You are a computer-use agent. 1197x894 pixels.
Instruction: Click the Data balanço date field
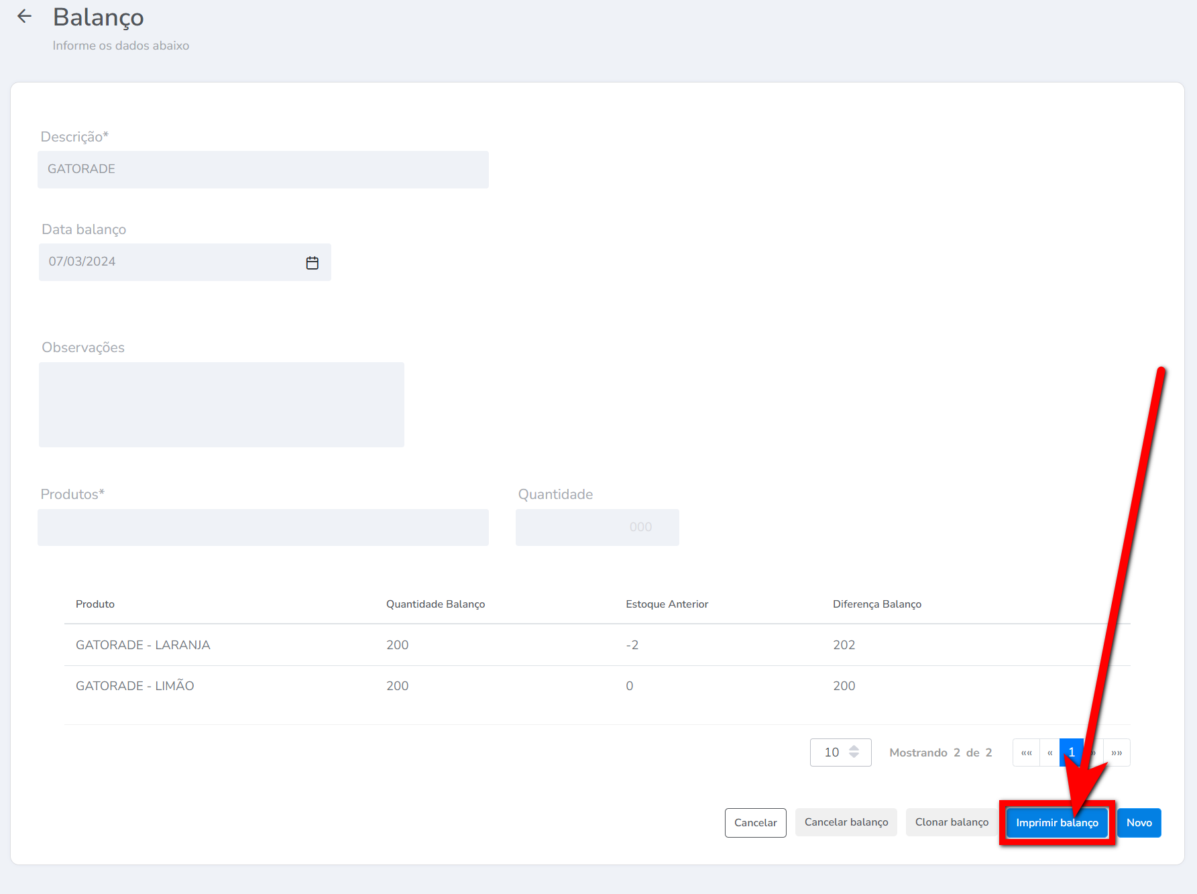point(171,262)
